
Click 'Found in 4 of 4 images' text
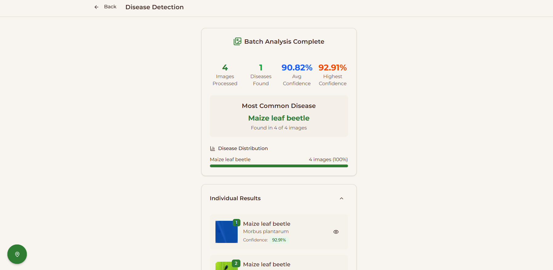[x=279, y=128]
